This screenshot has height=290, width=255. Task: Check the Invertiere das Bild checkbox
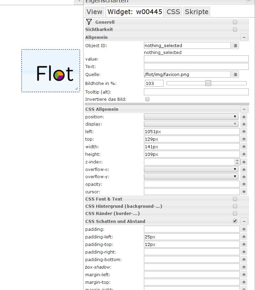click(147, 99)
